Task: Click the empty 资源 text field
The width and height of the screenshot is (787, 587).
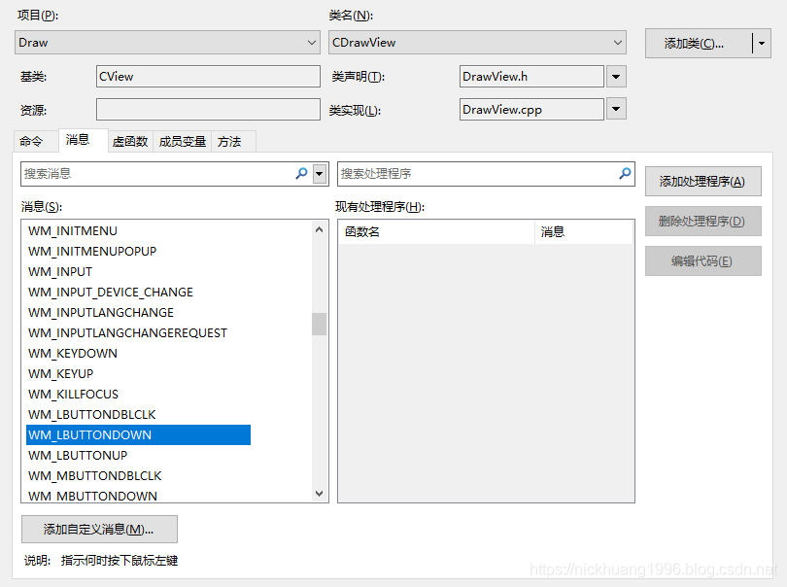Action: click(208, 109)
